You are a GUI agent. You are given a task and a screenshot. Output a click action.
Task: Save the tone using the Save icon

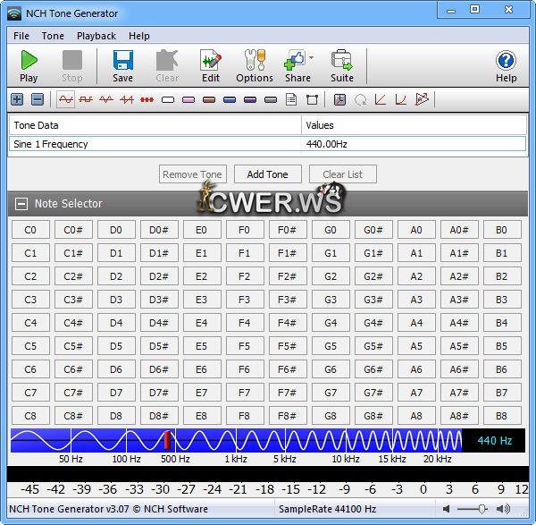pyautogui.click(x=122, y=65)
